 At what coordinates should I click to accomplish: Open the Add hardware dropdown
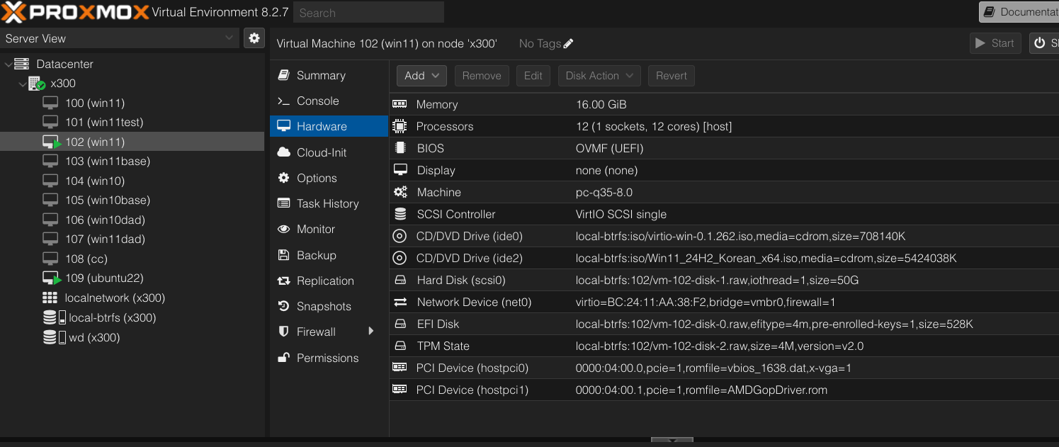pyautogui.click(x=421, y=76)
